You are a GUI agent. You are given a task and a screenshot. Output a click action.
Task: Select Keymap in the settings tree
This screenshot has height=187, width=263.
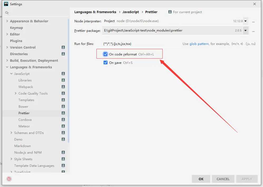click(x=16, y=28)
